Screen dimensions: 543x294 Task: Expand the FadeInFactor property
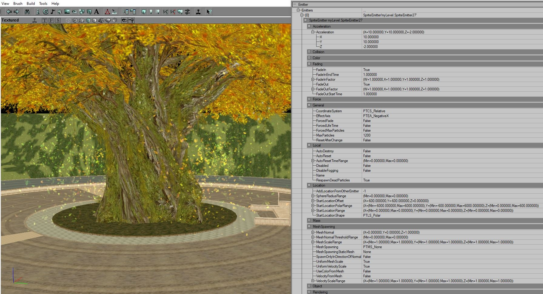313,79
